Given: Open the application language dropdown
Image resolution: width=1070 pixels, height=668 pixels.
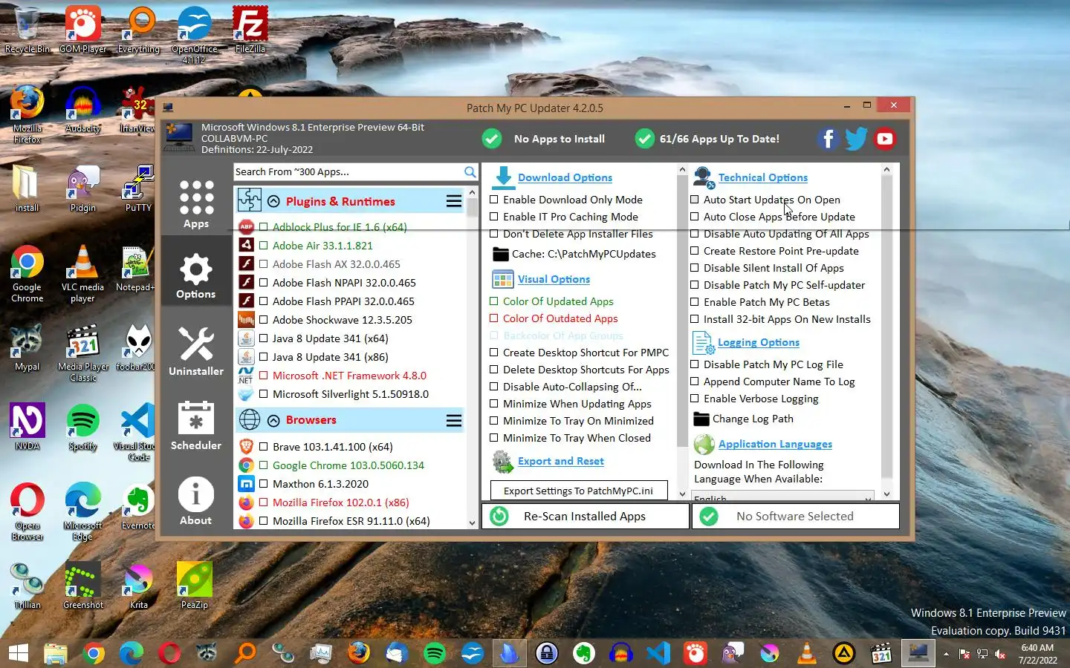Looking at the screenshot, I should click(782, 496).
